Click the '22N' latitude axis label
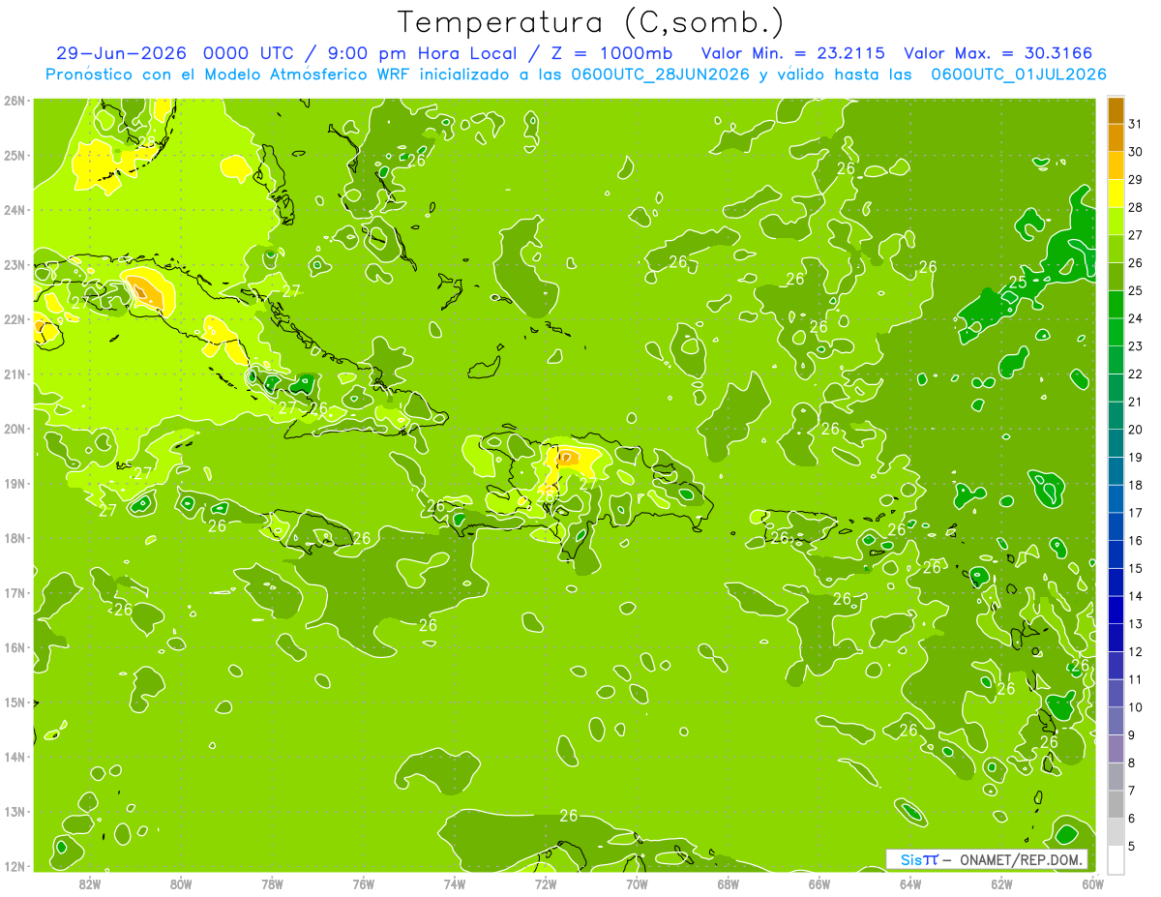This screenshot has width=1161, height=897. [x=15, y=319]
